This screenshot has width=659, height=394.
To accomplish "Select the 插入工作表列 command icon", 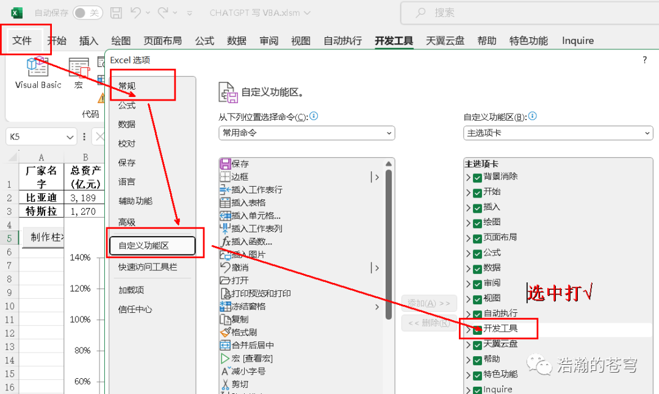I will point(225,229).
